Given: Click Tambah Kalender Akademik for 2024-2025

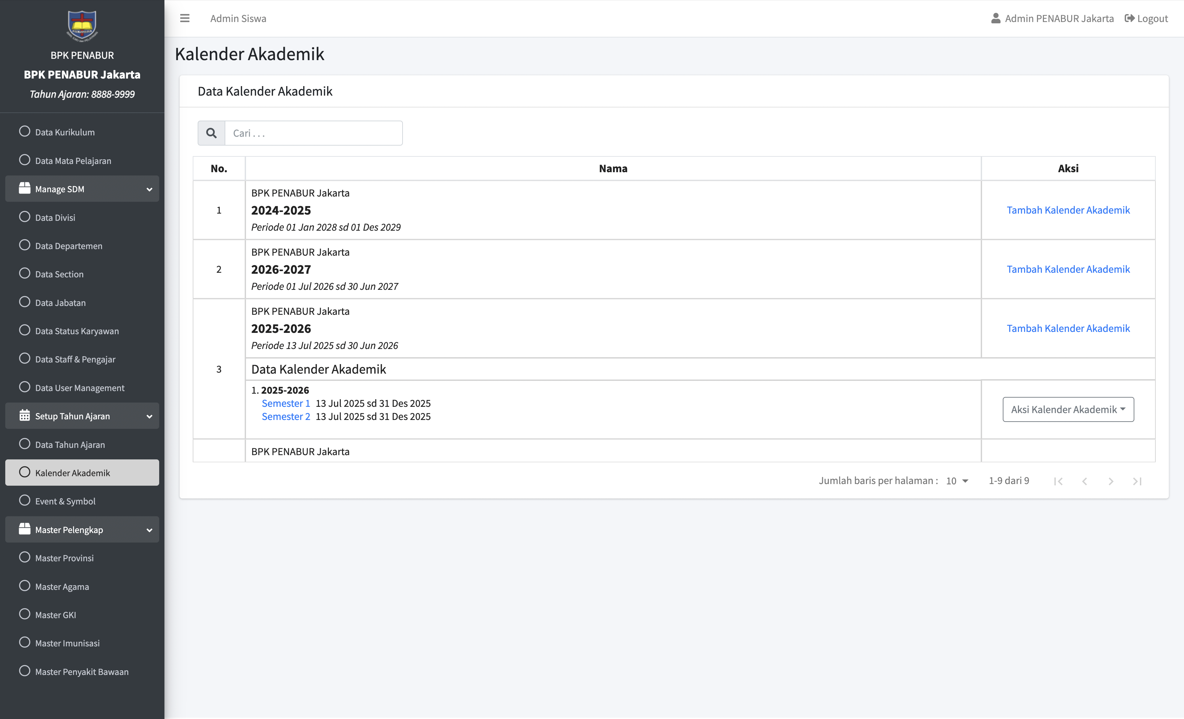Looking at the screenshot, I should click(x=1068, y=210).
